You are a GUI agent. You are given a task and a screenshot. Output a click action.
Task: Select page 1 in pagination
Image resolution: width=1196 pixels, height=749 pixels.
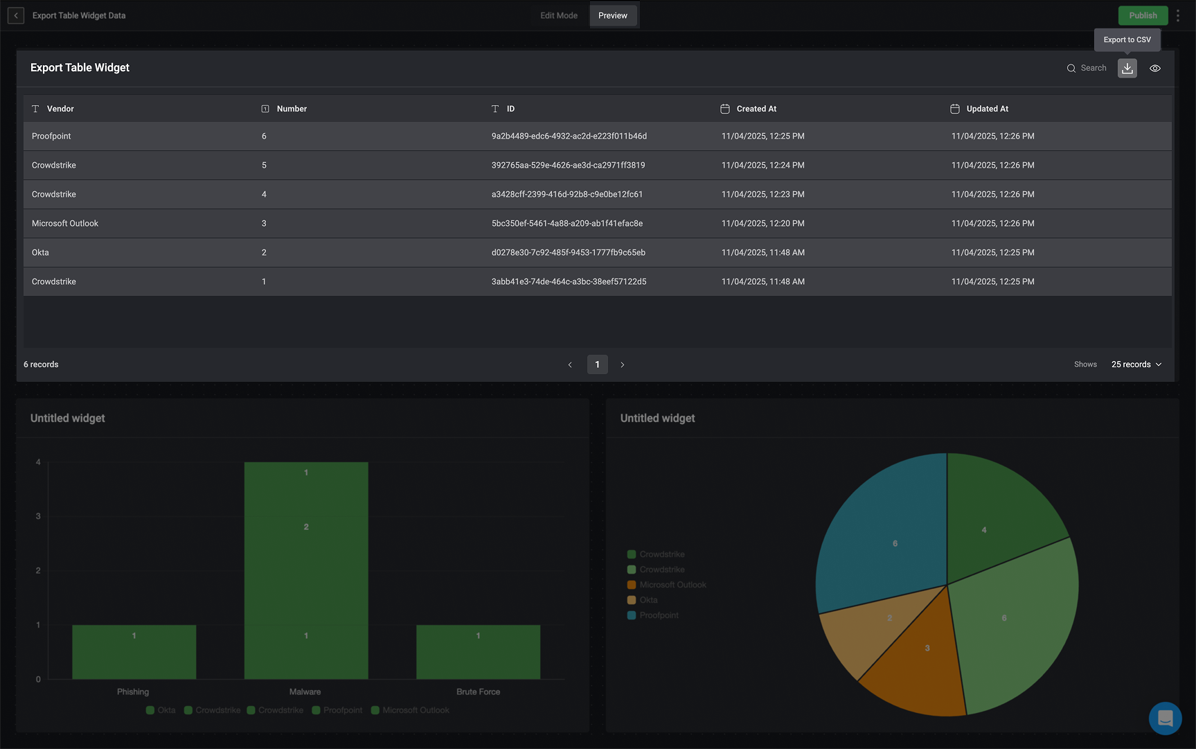[x=597, y=364]
